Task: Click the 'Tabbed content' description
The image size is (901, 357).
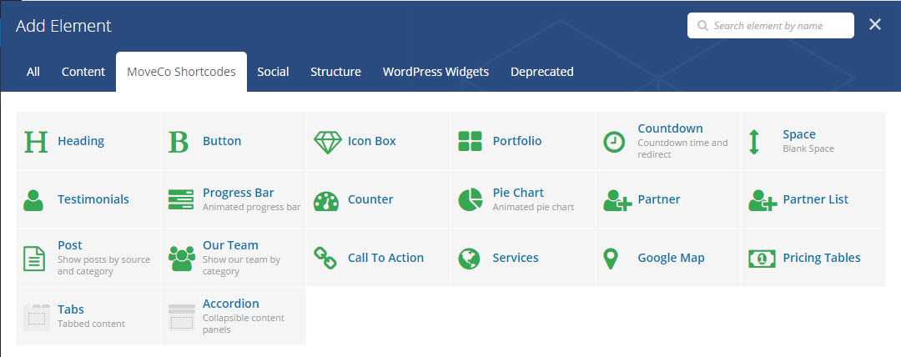Action: (92, 324)
